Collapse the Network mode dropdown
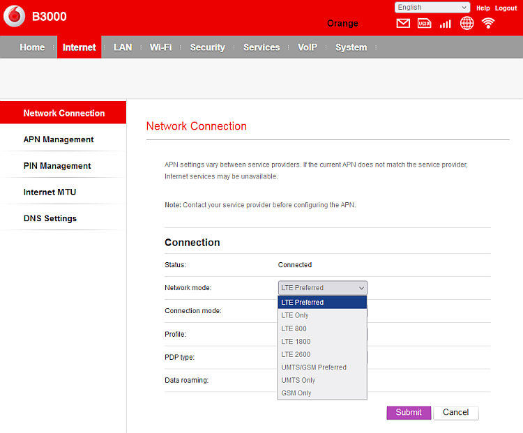The height and width of the screenshot is (433, 523). pyautogui.click(x=322, y=287)
